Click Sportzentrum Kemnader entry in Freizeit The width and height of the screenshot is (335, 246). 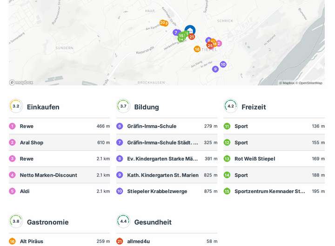[270, 191]
